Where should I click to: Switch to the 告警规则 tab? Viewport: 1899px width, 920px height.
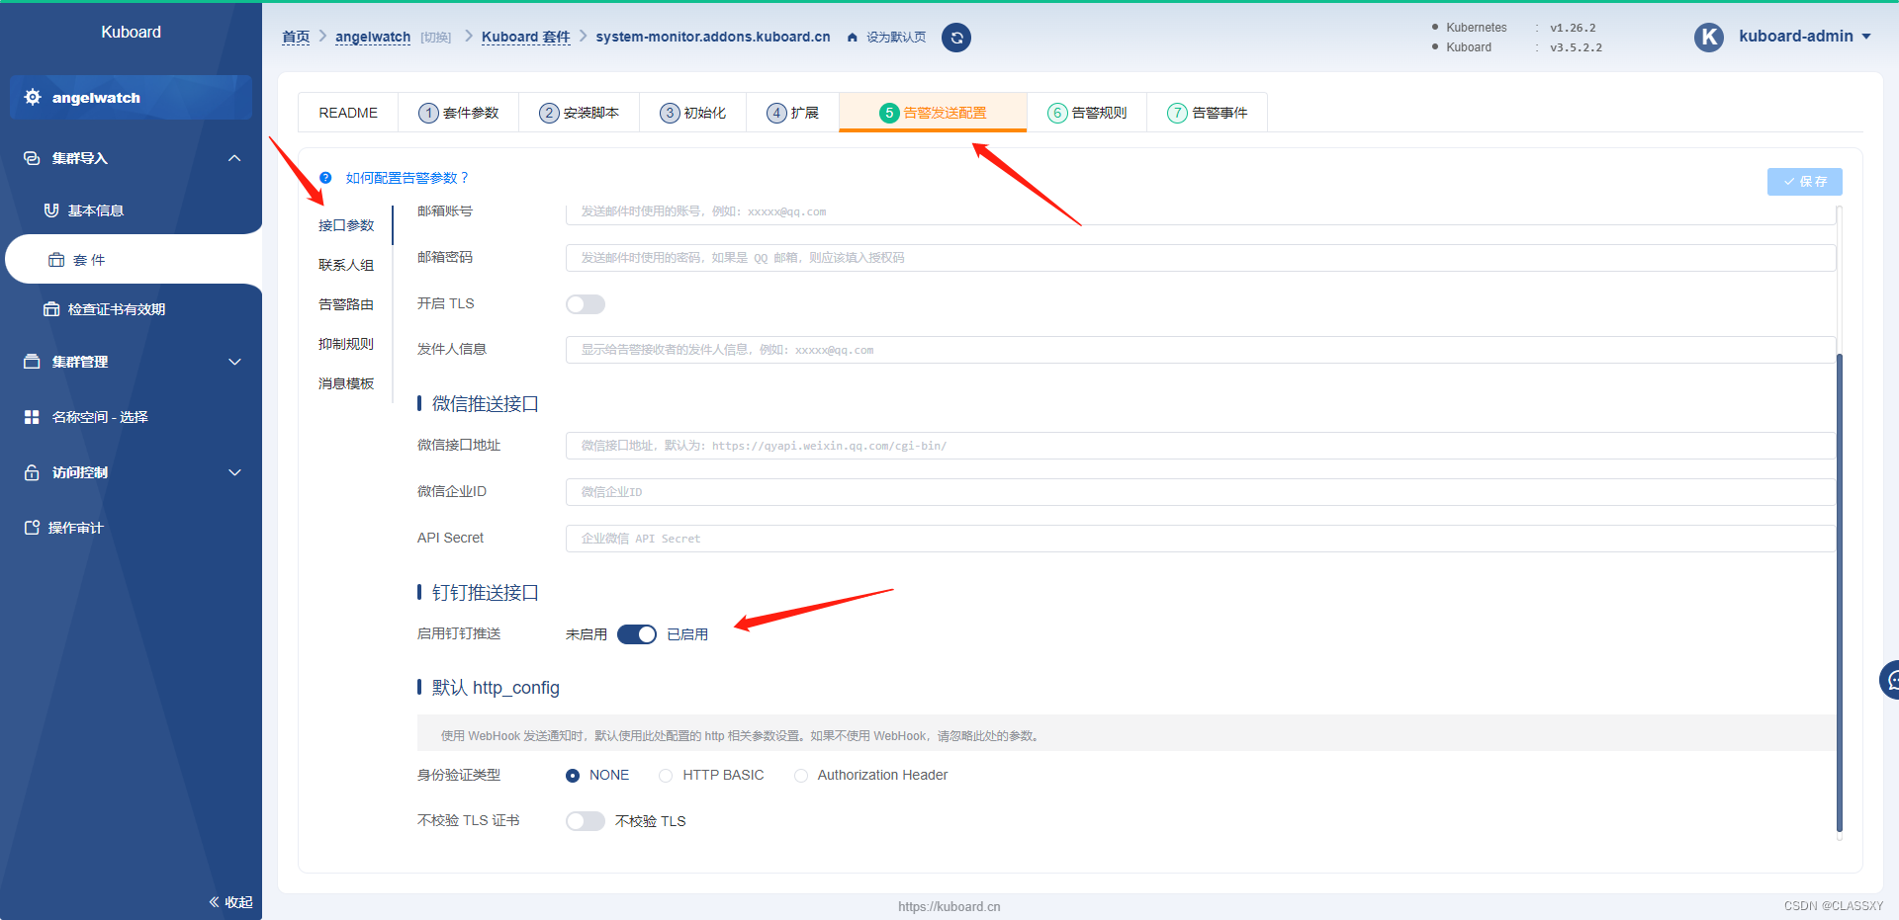click(1087, 113)
